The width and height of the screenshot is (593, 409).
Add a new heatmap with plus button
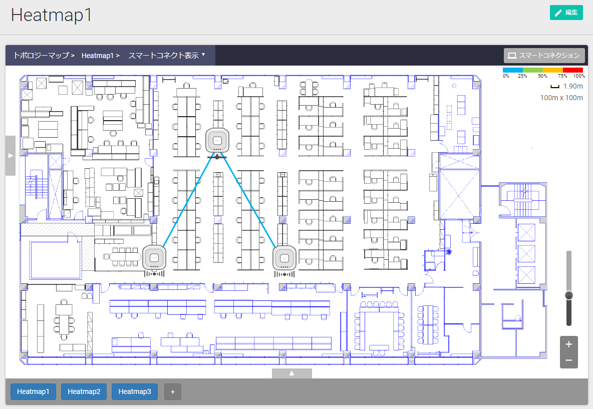[x=172, y=391]
